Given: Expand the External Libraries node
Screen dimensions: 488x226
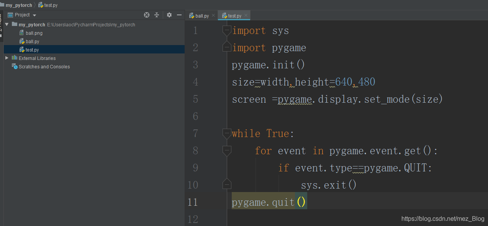Looking at the screenshot, I should (x=7, y=58).
